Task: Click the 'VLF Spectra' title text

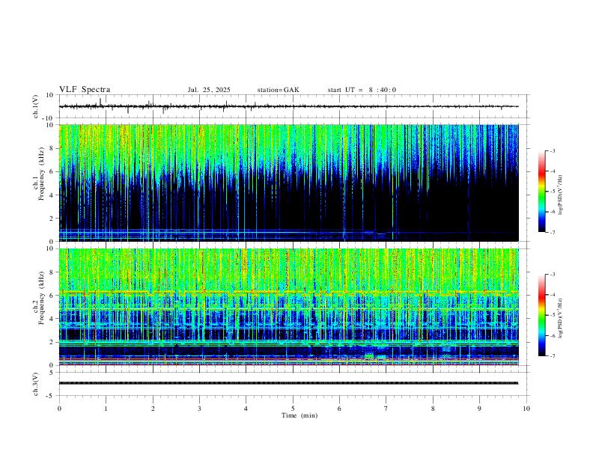Action: [x=85, y=89]
